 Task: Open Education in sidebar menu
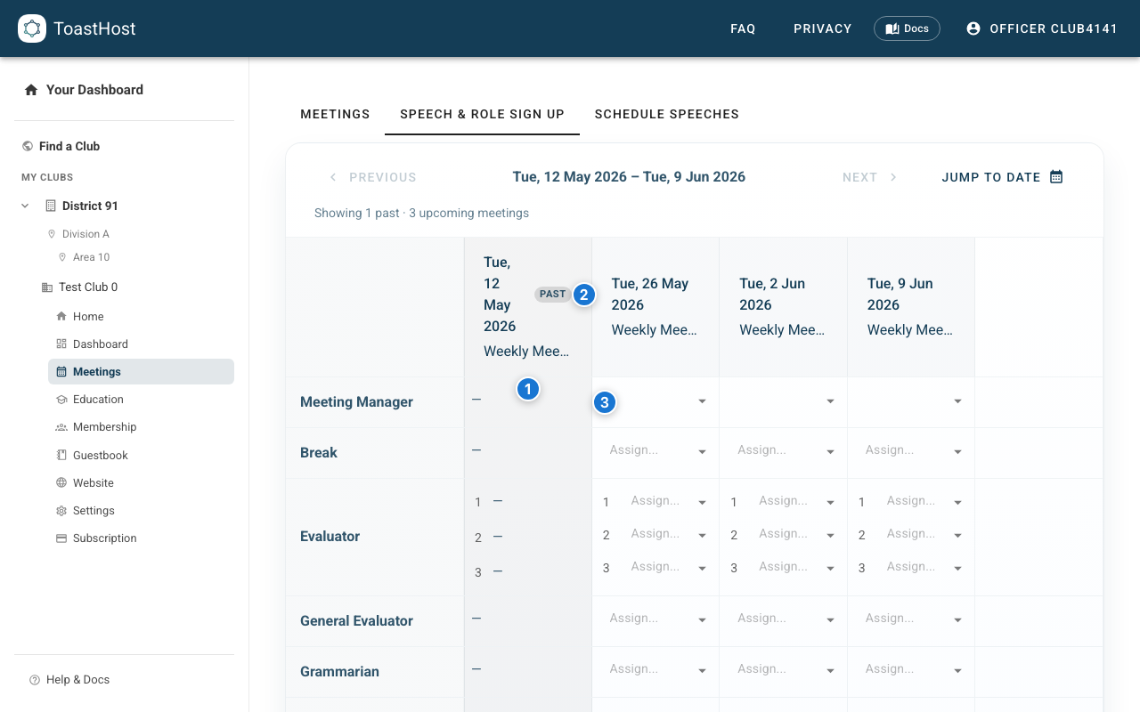(x=141, y=400)
